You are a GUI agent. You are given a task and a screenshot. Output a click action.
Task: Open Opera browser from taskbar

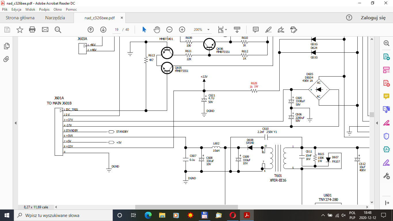[233, 215]
